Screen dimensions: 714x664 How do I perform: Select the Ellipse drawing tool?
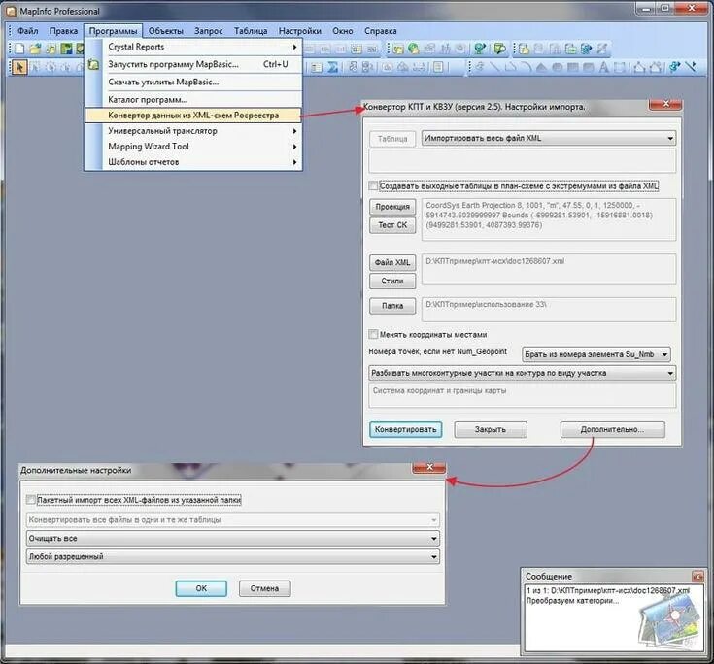[558, 67]
